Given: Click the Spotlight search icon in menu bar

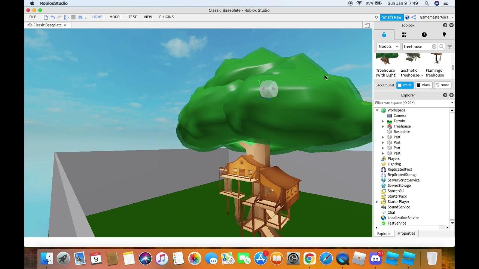Looking at the screenshot, I should tap(427, 3).
